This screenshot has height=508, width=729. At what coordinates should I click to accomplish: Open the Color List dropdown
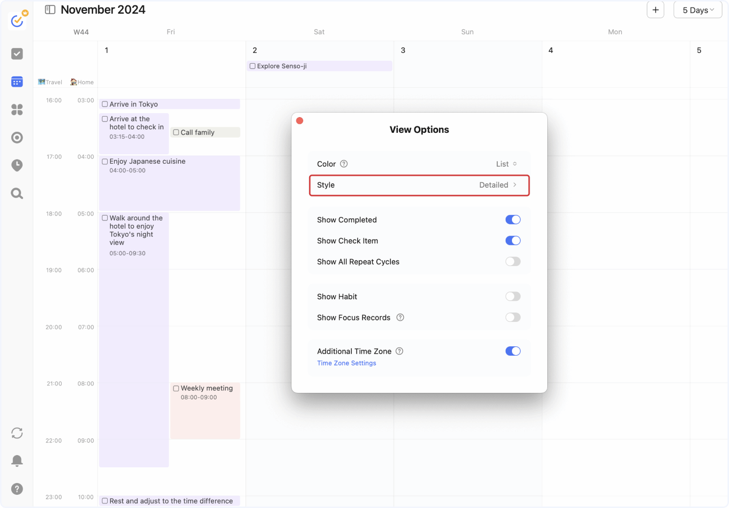point(507,164)
